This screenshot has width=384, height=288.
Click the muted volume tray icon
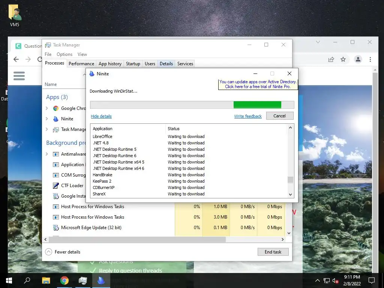coord(336,280)
